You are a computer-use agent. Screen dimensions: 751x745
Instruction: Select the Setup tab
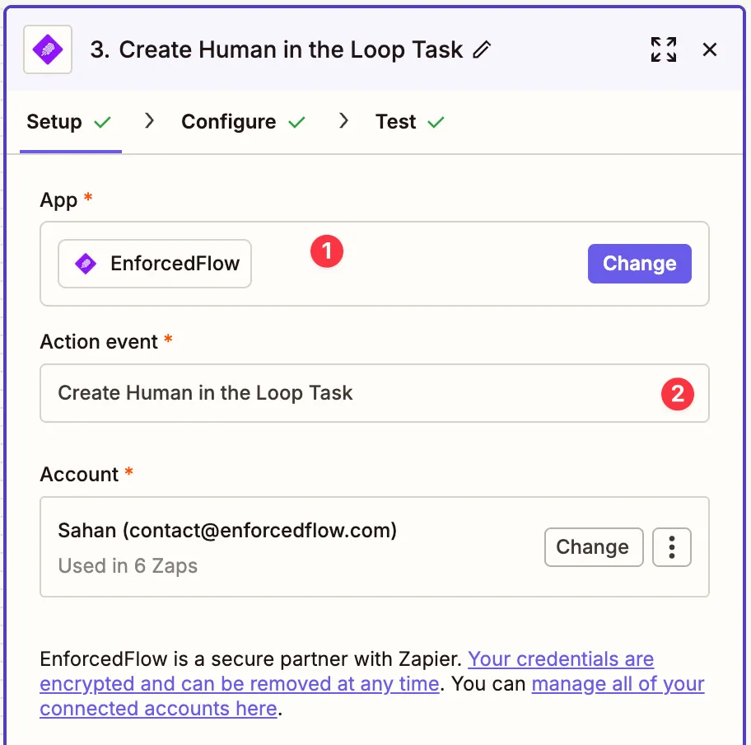click(x=54, y=122)
